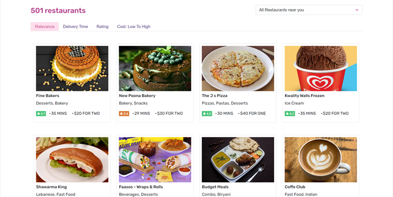Click the chocolate cake New Poona image
The image size is (393, 197).
click(x=155, y=68)
